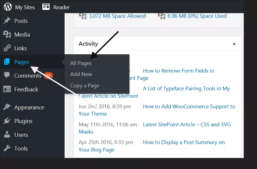Screen dimensions: 257x169
Task: Click the Users person icon
Action: tap(7, 134)
